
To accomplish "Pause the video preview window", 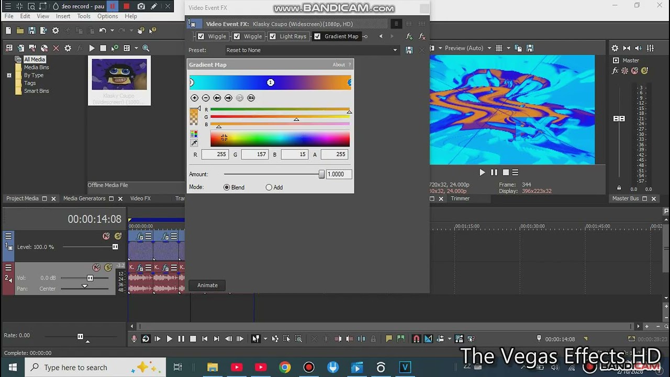I will click(x=494, y=172).
